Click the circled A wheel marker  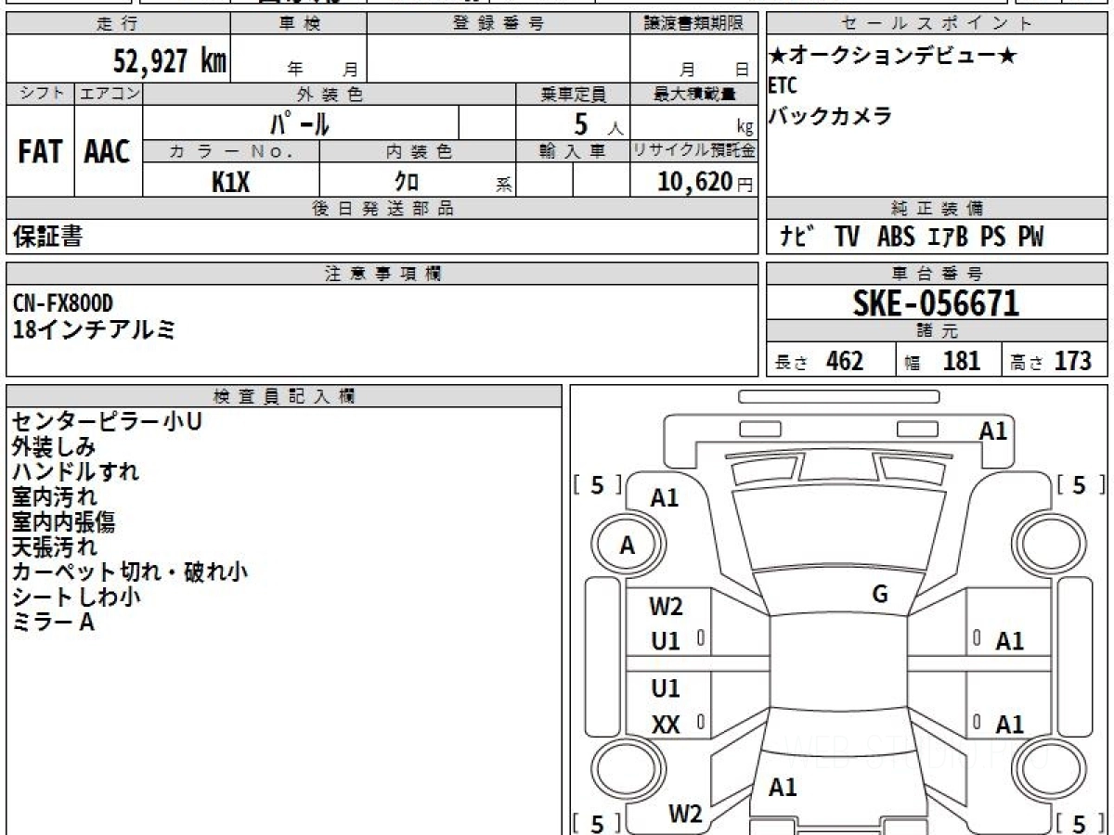coord(627,546)
